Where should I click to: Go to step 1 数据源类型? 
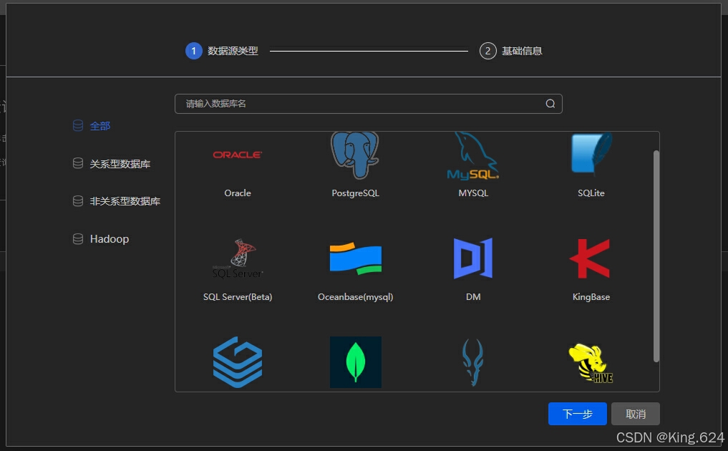tap(221, 51)
